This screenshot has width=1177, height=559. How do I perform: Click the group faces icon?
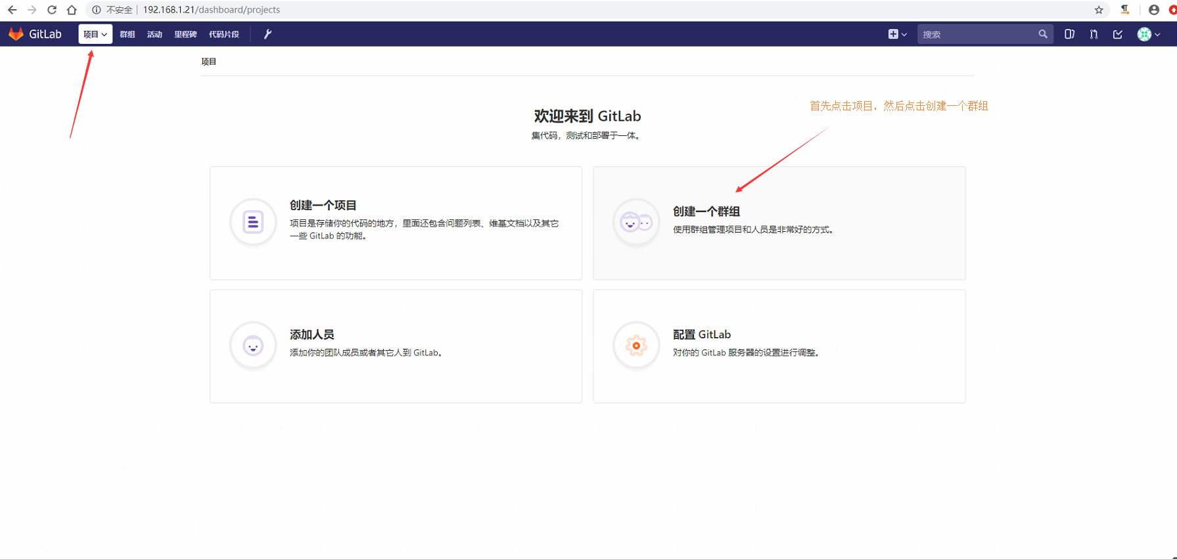click(x=636, y=222)
